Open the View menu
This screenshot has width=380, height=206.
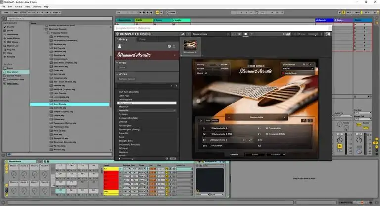point(27,7)
